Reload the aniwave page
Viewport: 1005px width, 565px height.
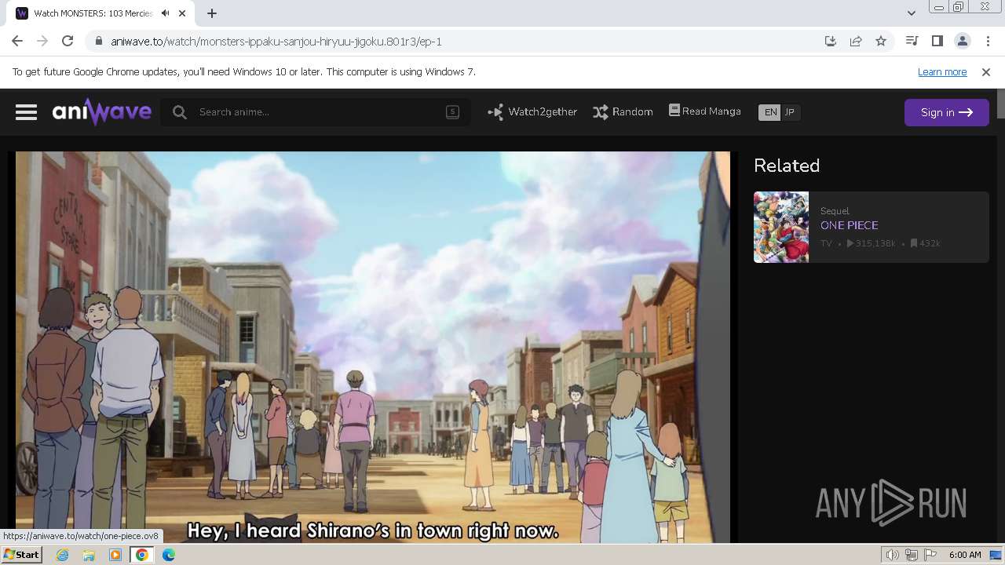click(68, 42)
